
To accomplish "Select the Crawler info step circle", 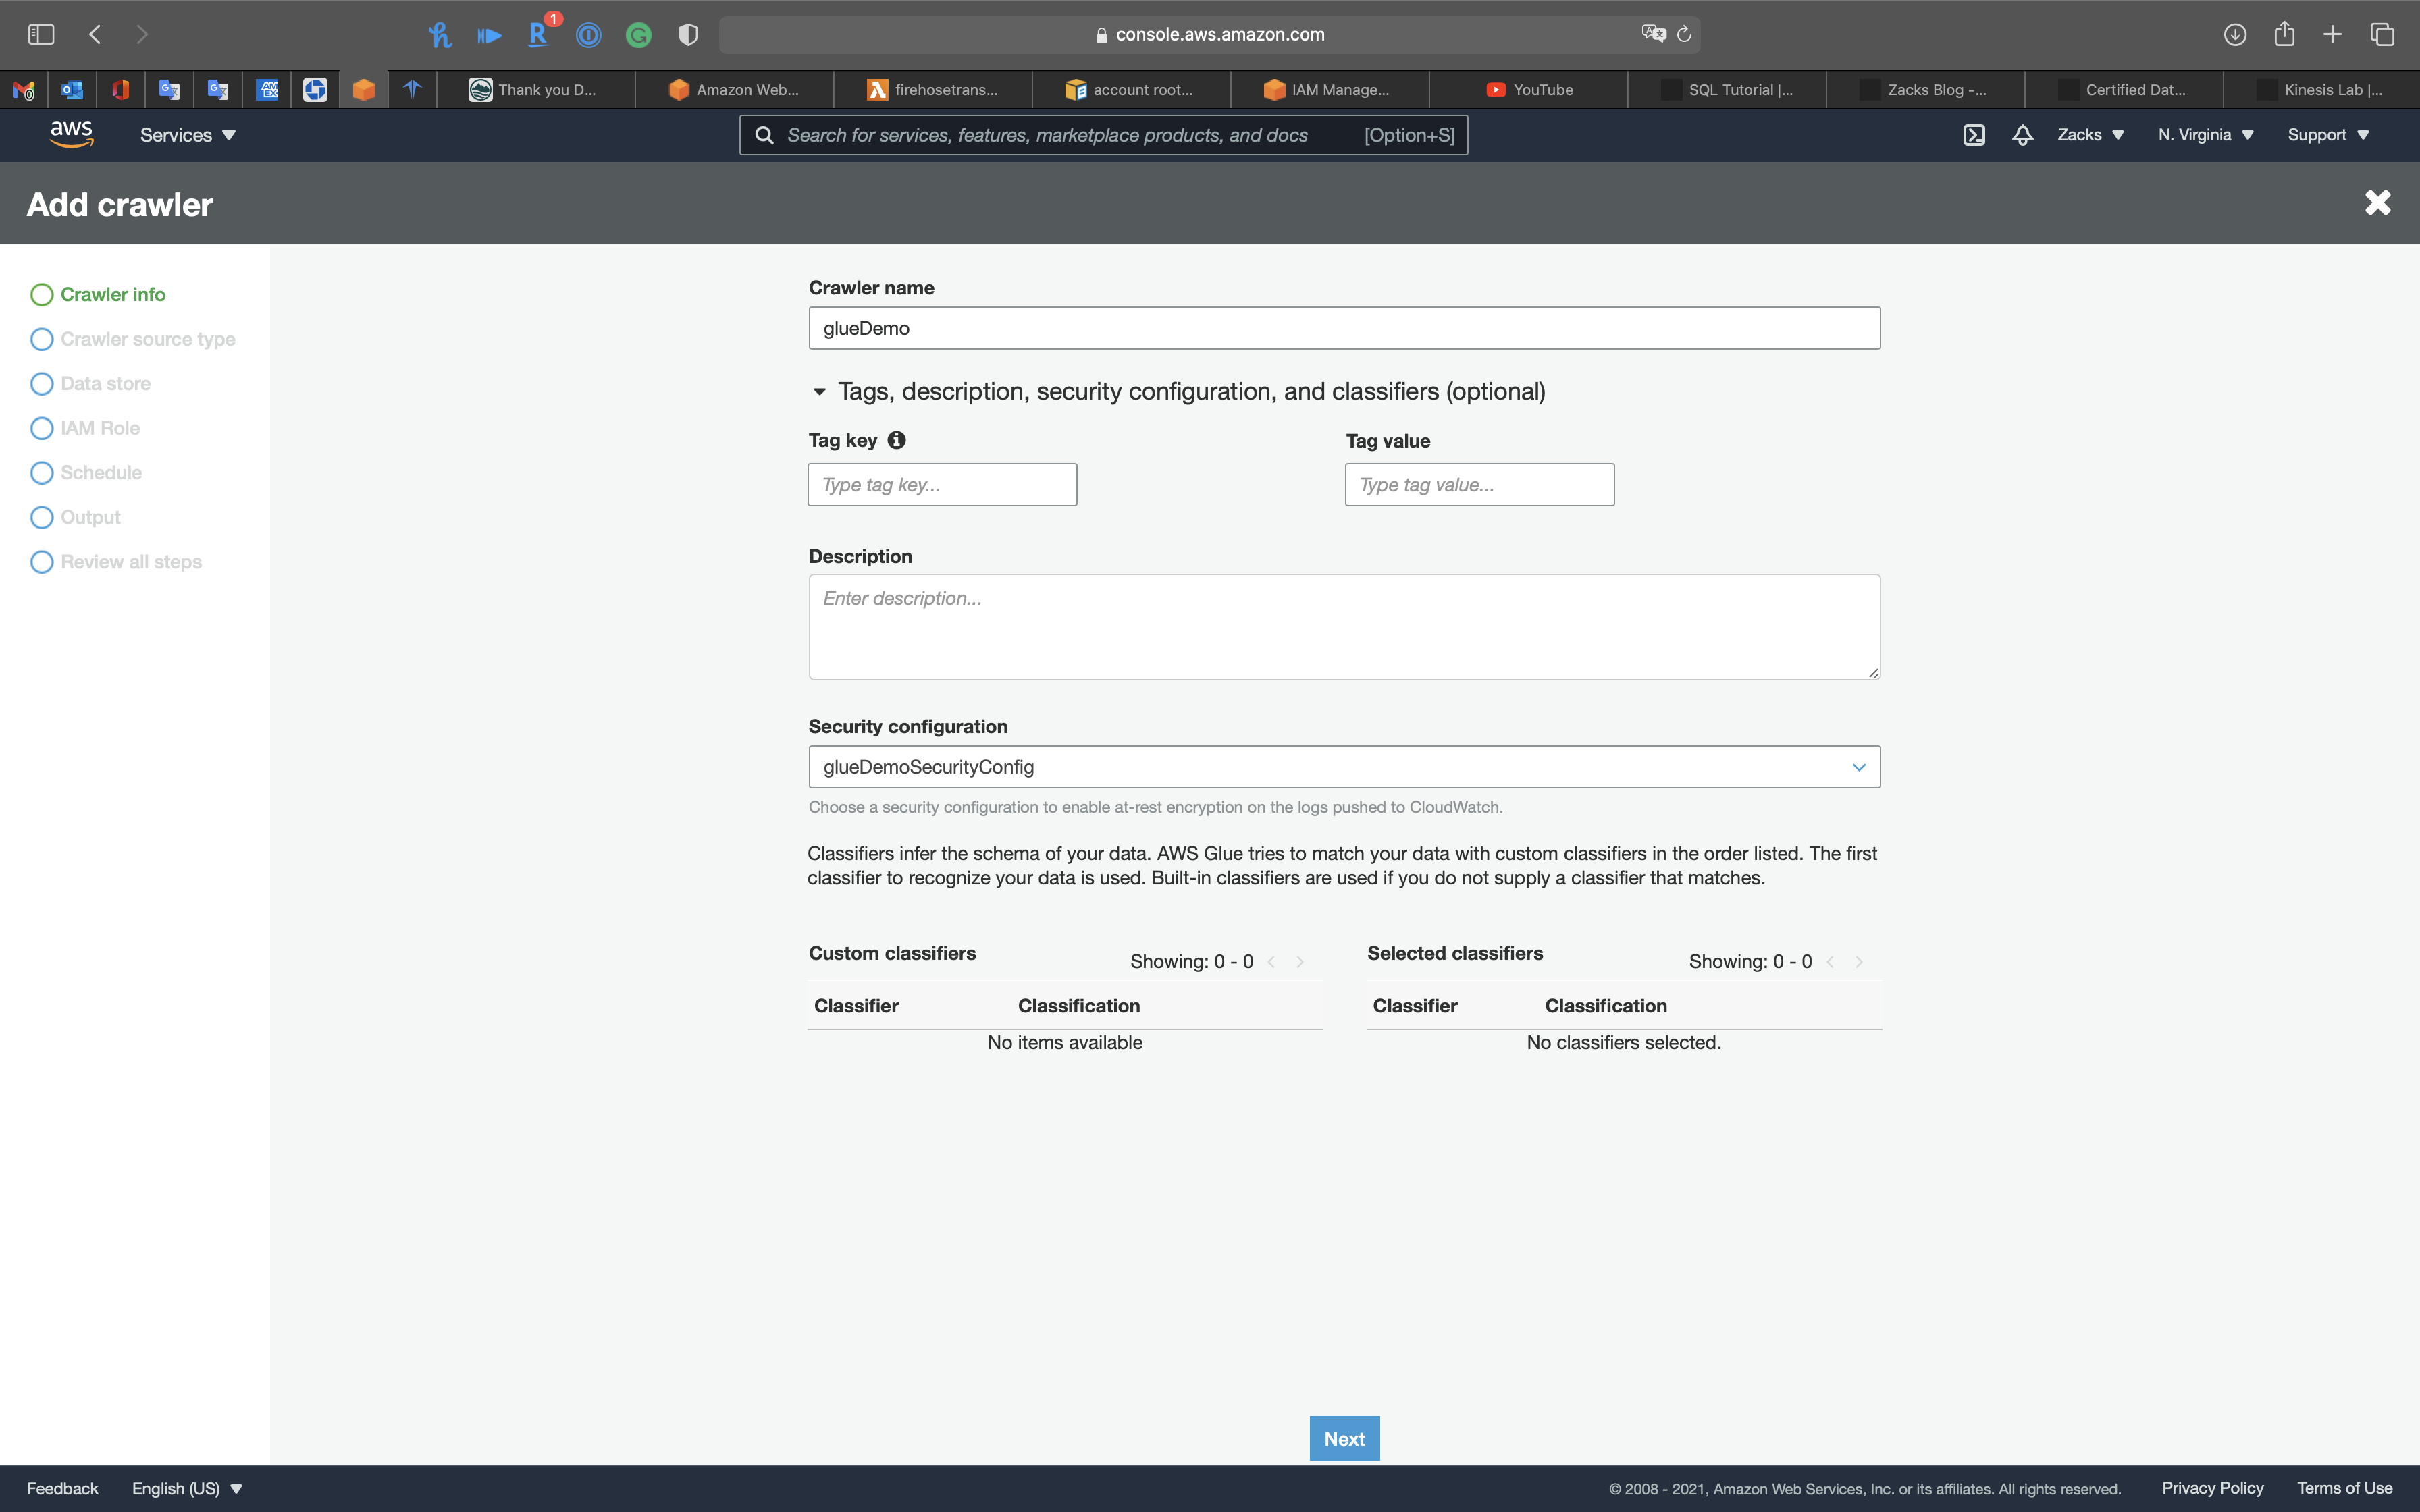I will tap(41, 295).
